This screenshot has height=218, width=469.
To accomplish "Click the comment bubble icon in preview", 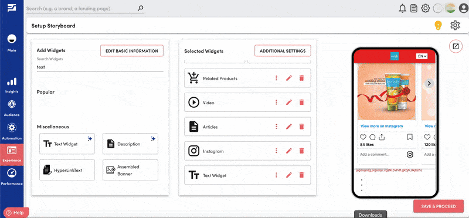I will pyautogui.click(x=372, y=137).
